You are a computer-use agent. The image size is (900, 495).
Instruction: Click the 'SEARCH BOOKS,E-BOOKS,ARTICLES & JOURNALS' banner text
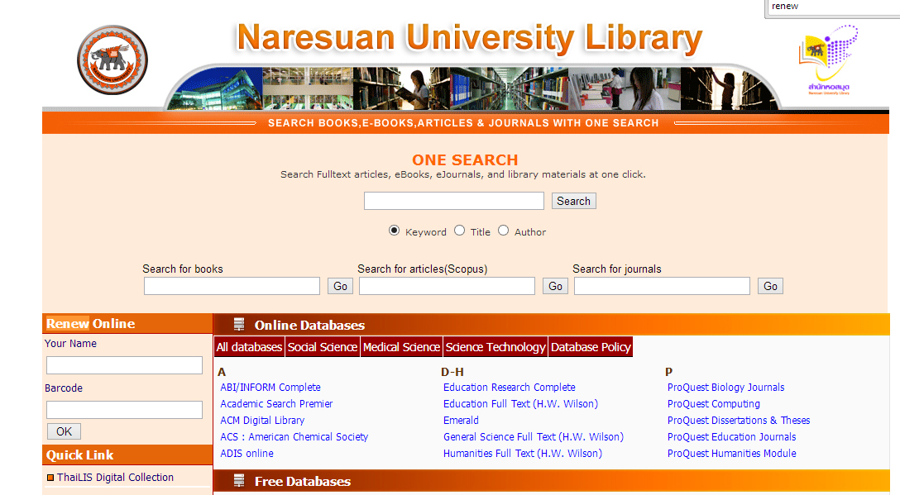coord(463,123)
